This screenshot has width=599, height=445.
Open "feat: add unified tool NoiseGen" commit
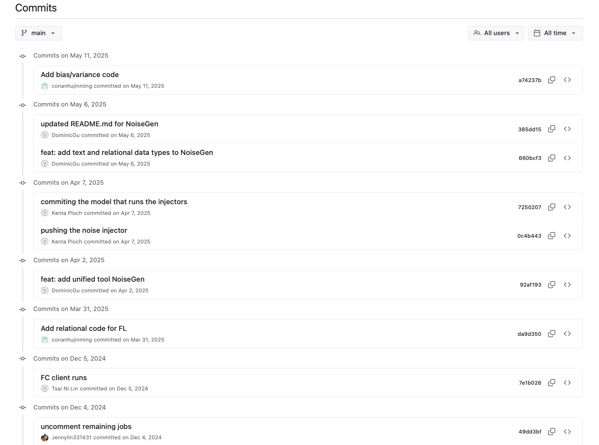(x=92, y=279)
